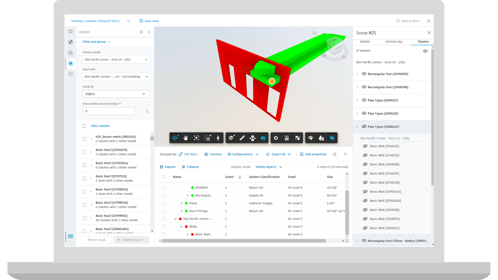Click the horizontal scrollbar in properties table
Screen dimensions: 498x280
pos(243,241)
